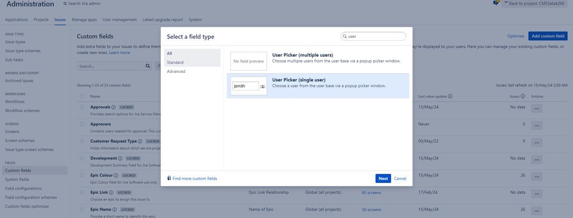Open Issue type schemes in sidebar

click(23, 51)
